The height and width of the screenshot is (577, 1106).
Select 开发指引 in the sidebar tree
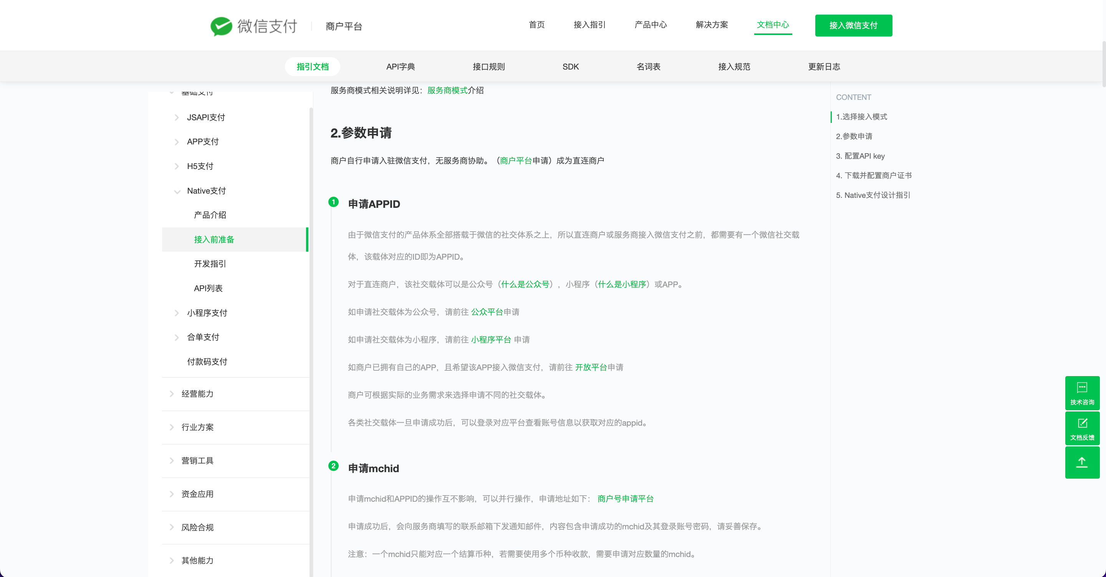[x=210, y=264]
